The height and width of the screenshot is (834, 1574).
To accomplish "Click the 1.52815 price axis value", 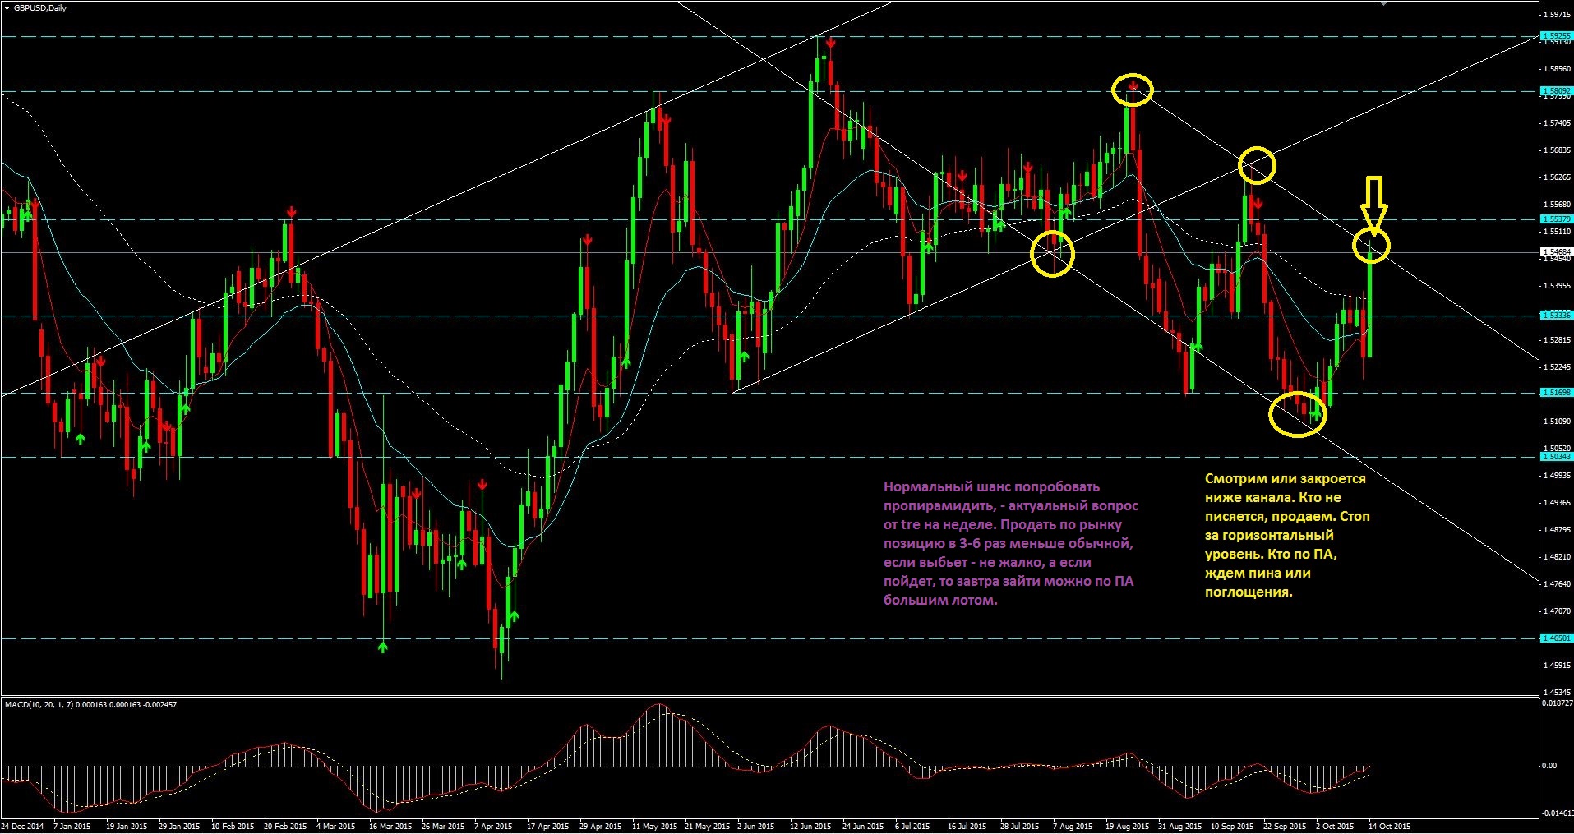I will pyautogui.click(x=1558, y=340).
